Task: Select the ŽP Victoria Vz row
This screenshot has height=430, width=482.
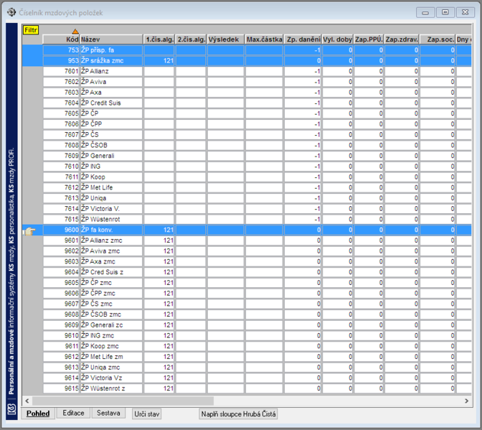Action: click(247, 378)
